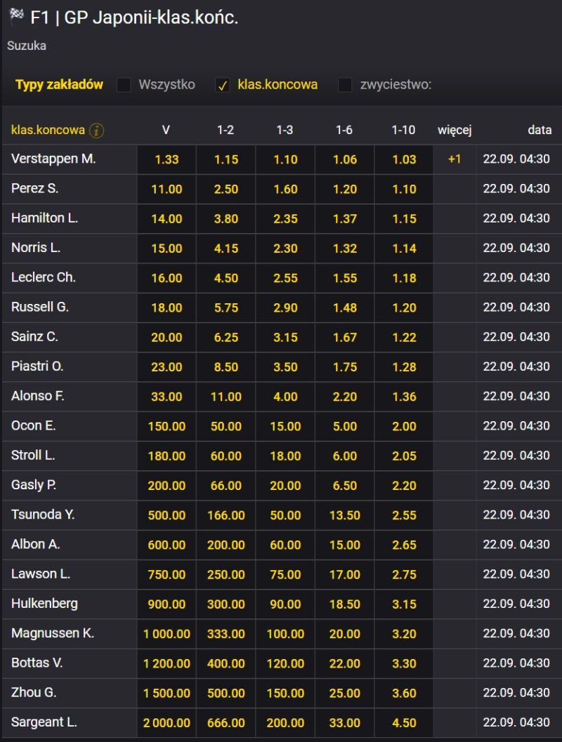Click the Suzuka venue text
The height and width of the screenshot is (742, 562).
pyautogui.click(x=27, y=46)
